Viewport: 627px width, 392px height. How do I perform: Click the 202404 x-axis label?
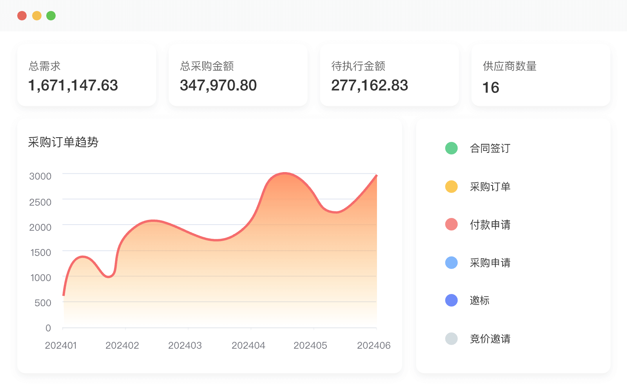click(x=248, y=345)
